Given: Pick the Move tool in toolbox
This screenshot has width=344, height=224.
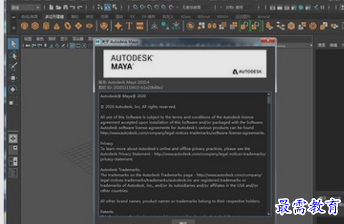Looking at the screenshot, I should [13, 78].
